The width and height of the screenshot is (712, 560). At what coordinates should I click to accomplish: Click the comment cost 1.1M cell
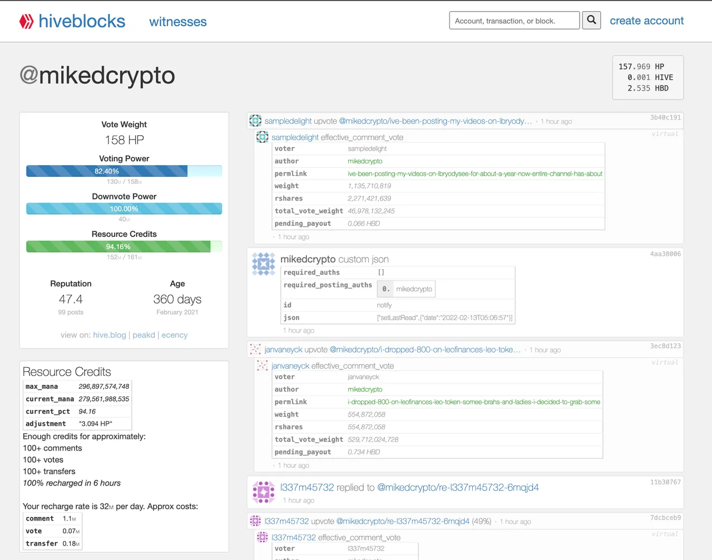coord(70,518)
